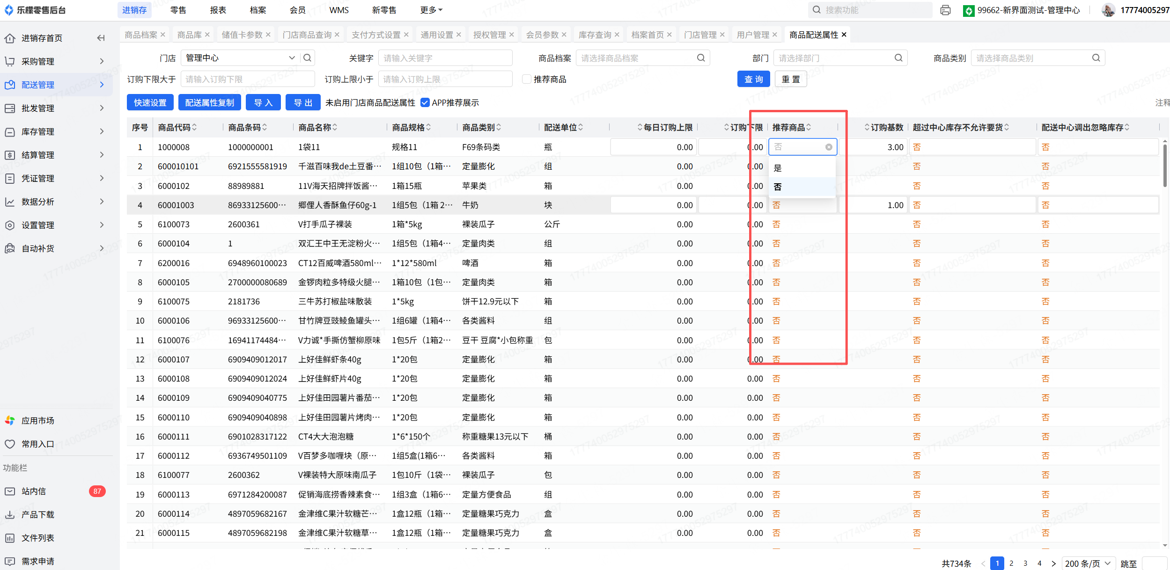
Task: Open the 报表 top menu
Action: 218,10
